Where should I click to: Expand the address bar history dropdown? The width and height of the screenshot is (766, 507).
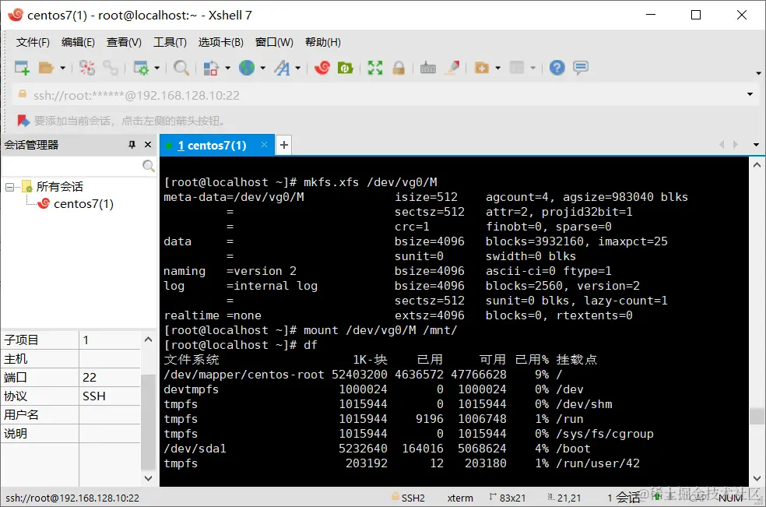pyautogui.click(x=750, y=94)
